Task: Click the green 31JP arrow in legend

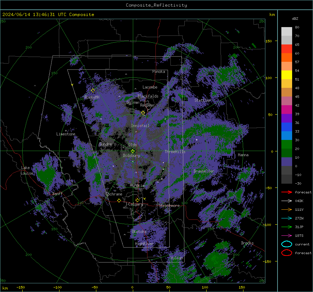Action: coord(287,227)
